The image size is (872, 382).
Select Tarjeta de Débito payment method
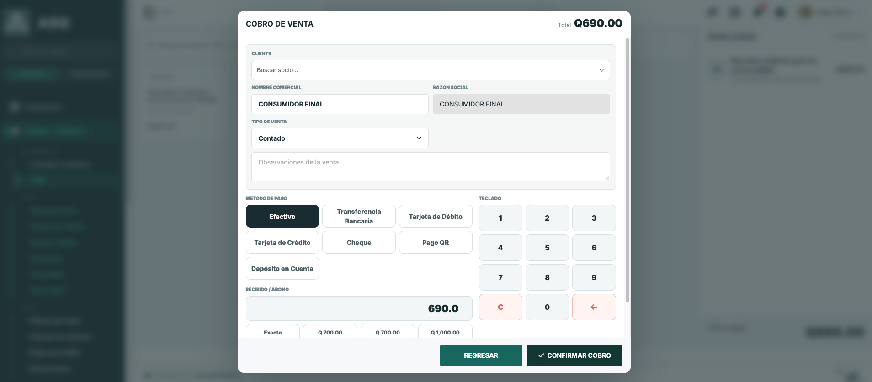(436, 216)
